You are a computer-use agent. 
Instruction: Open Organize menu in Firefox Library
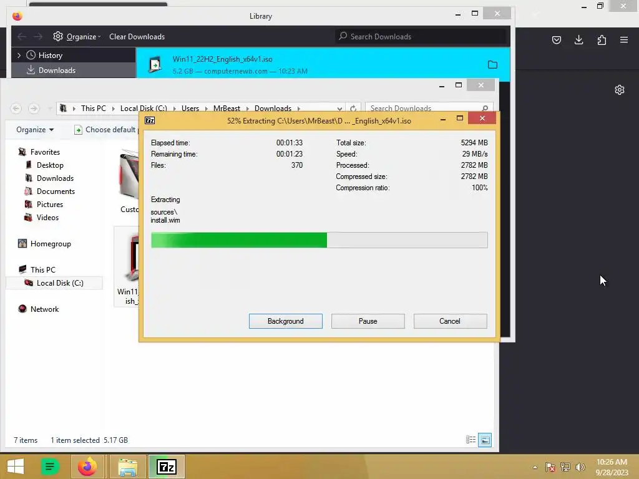77,37
